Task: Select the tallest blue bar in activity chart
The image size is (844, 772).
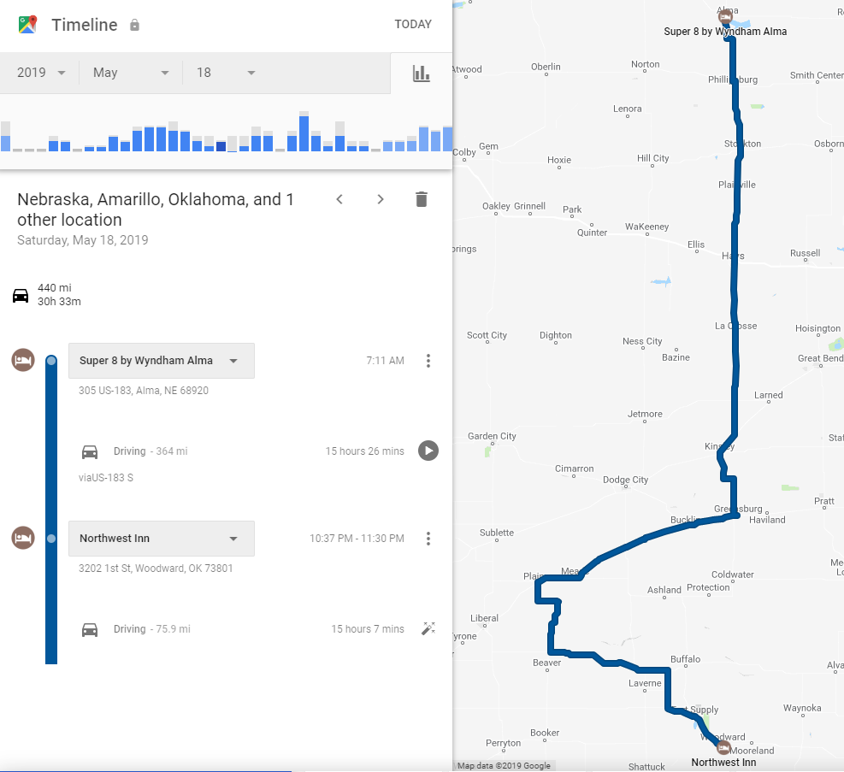Action: click(304, 133)
